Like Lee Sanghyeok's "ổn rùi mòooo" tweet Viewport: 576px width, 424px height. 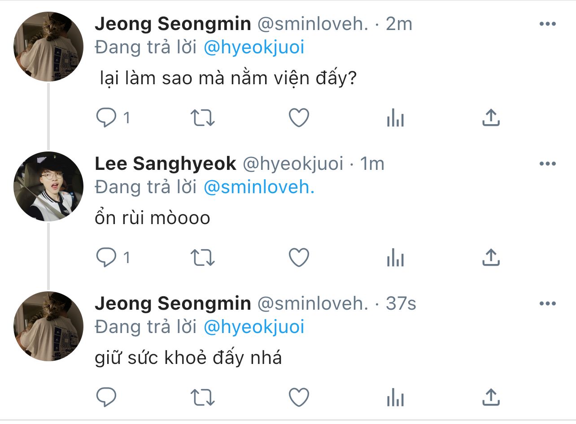coord(298,258)
